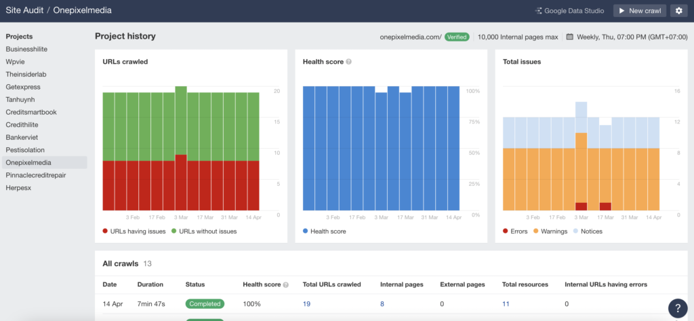Click the All crawls heading

pos(121,263)
